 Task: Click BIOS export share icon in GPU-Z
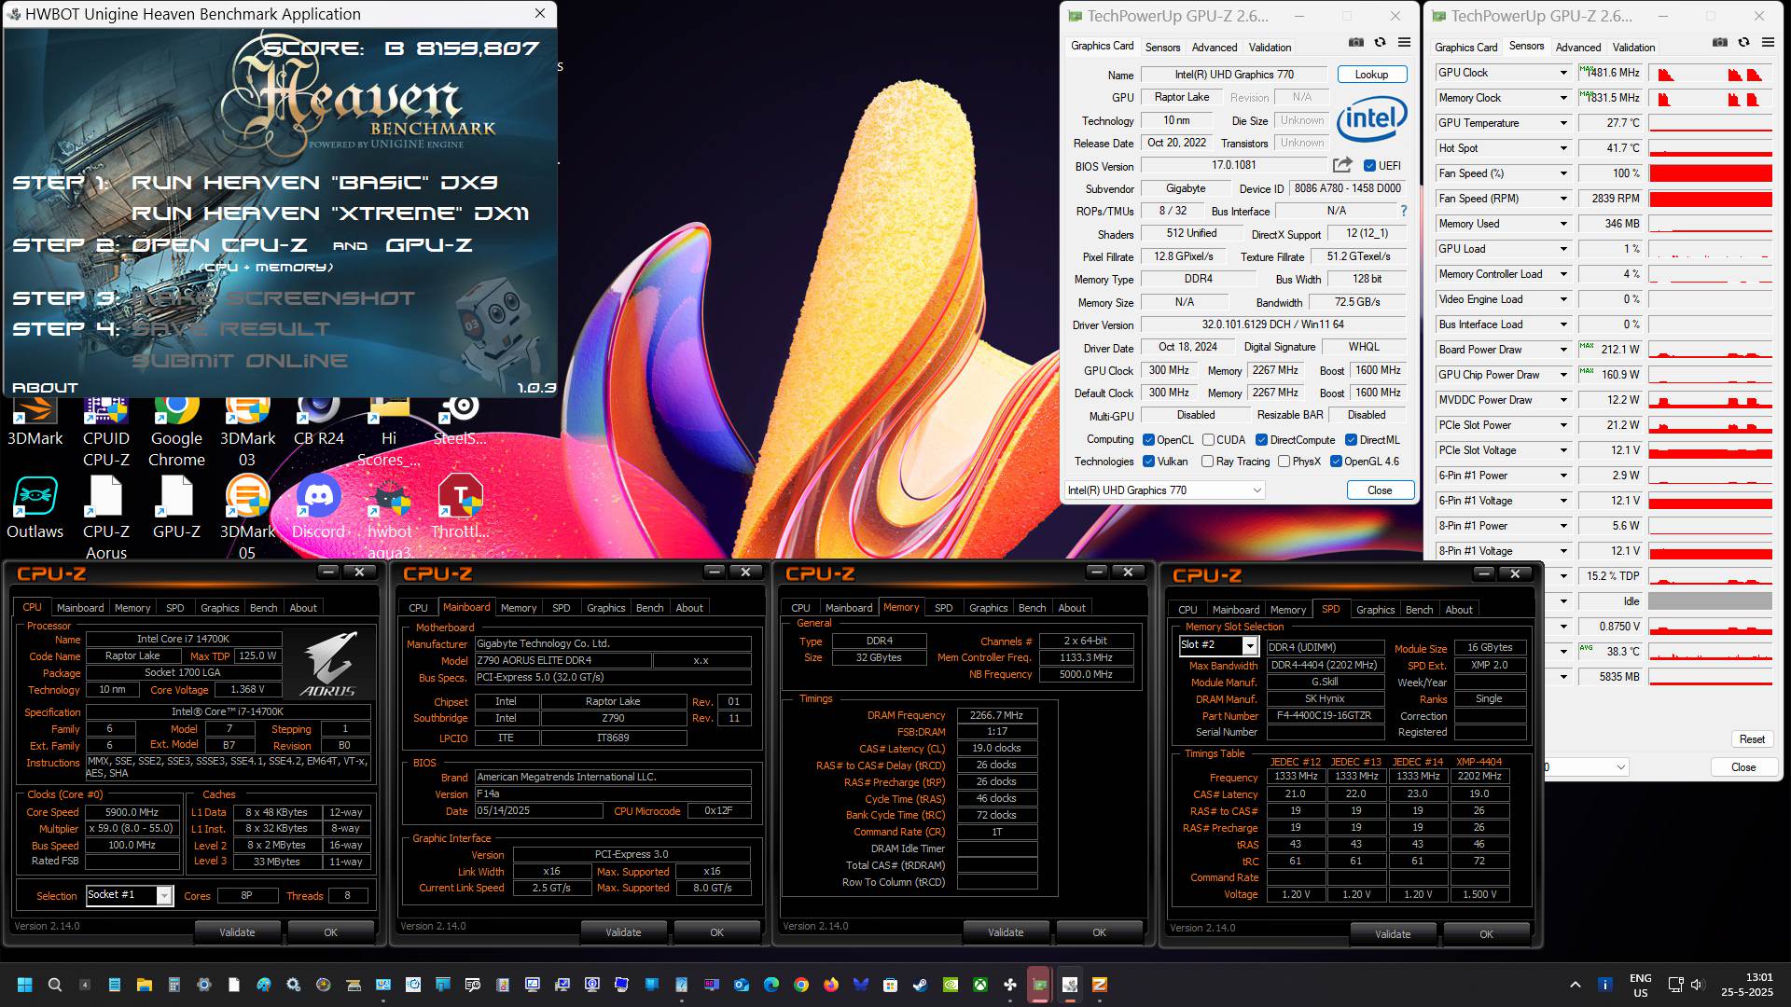pyautogui.click(x=1342, y=165)
